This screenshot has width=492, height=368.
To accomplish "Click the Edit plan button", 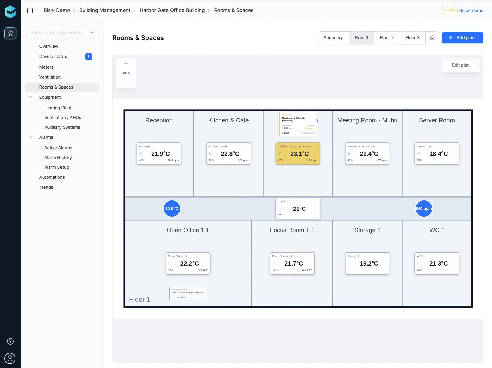I will [461, 65].
